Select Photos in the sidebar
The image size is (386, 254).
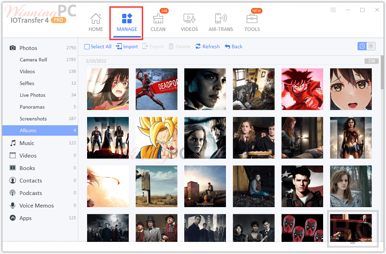pos(40,48)
